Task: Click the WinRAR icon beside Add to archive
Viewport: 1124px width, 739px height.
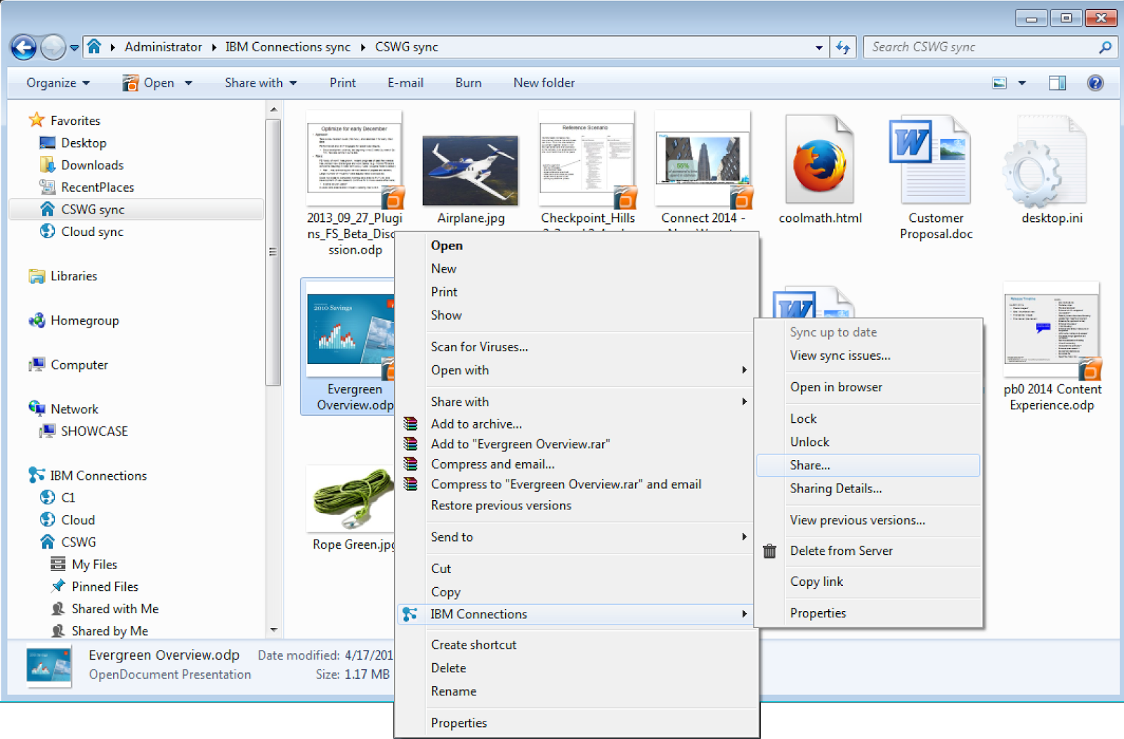Action: (411, 424)
